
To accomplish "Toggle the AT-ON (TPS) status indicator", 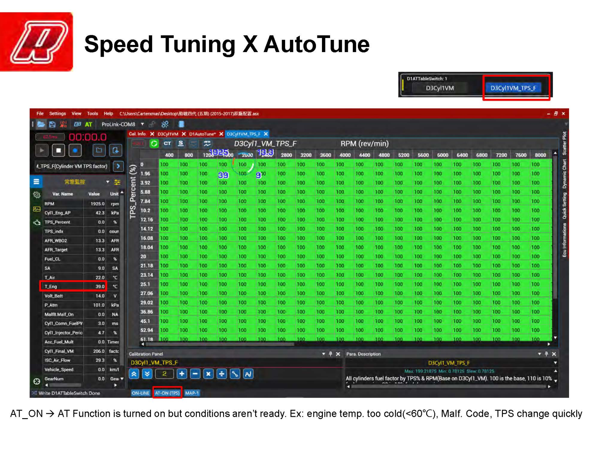I will coord(167,393).
